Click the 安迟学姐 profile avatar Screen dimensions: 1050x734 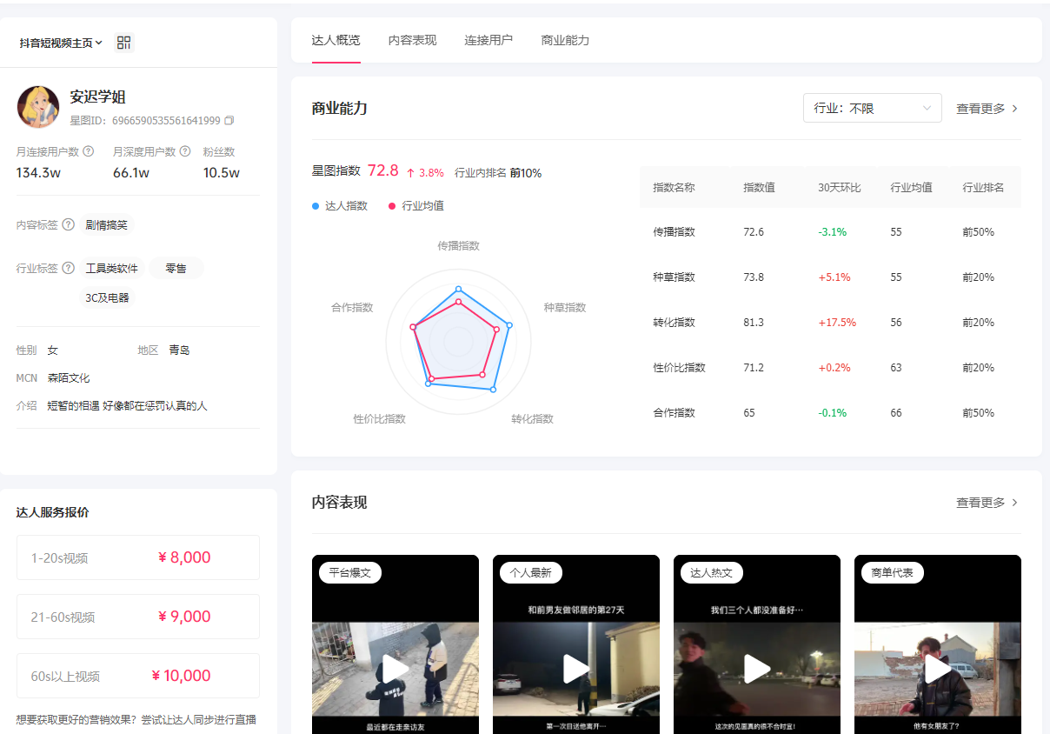click(x=38, y=107)
